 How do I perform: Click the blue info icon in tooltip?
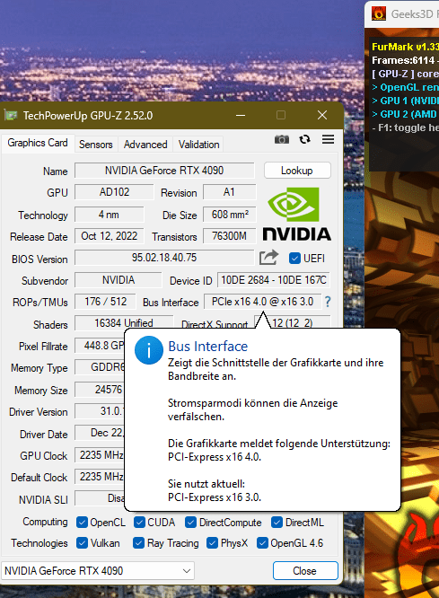coord(149,350)
